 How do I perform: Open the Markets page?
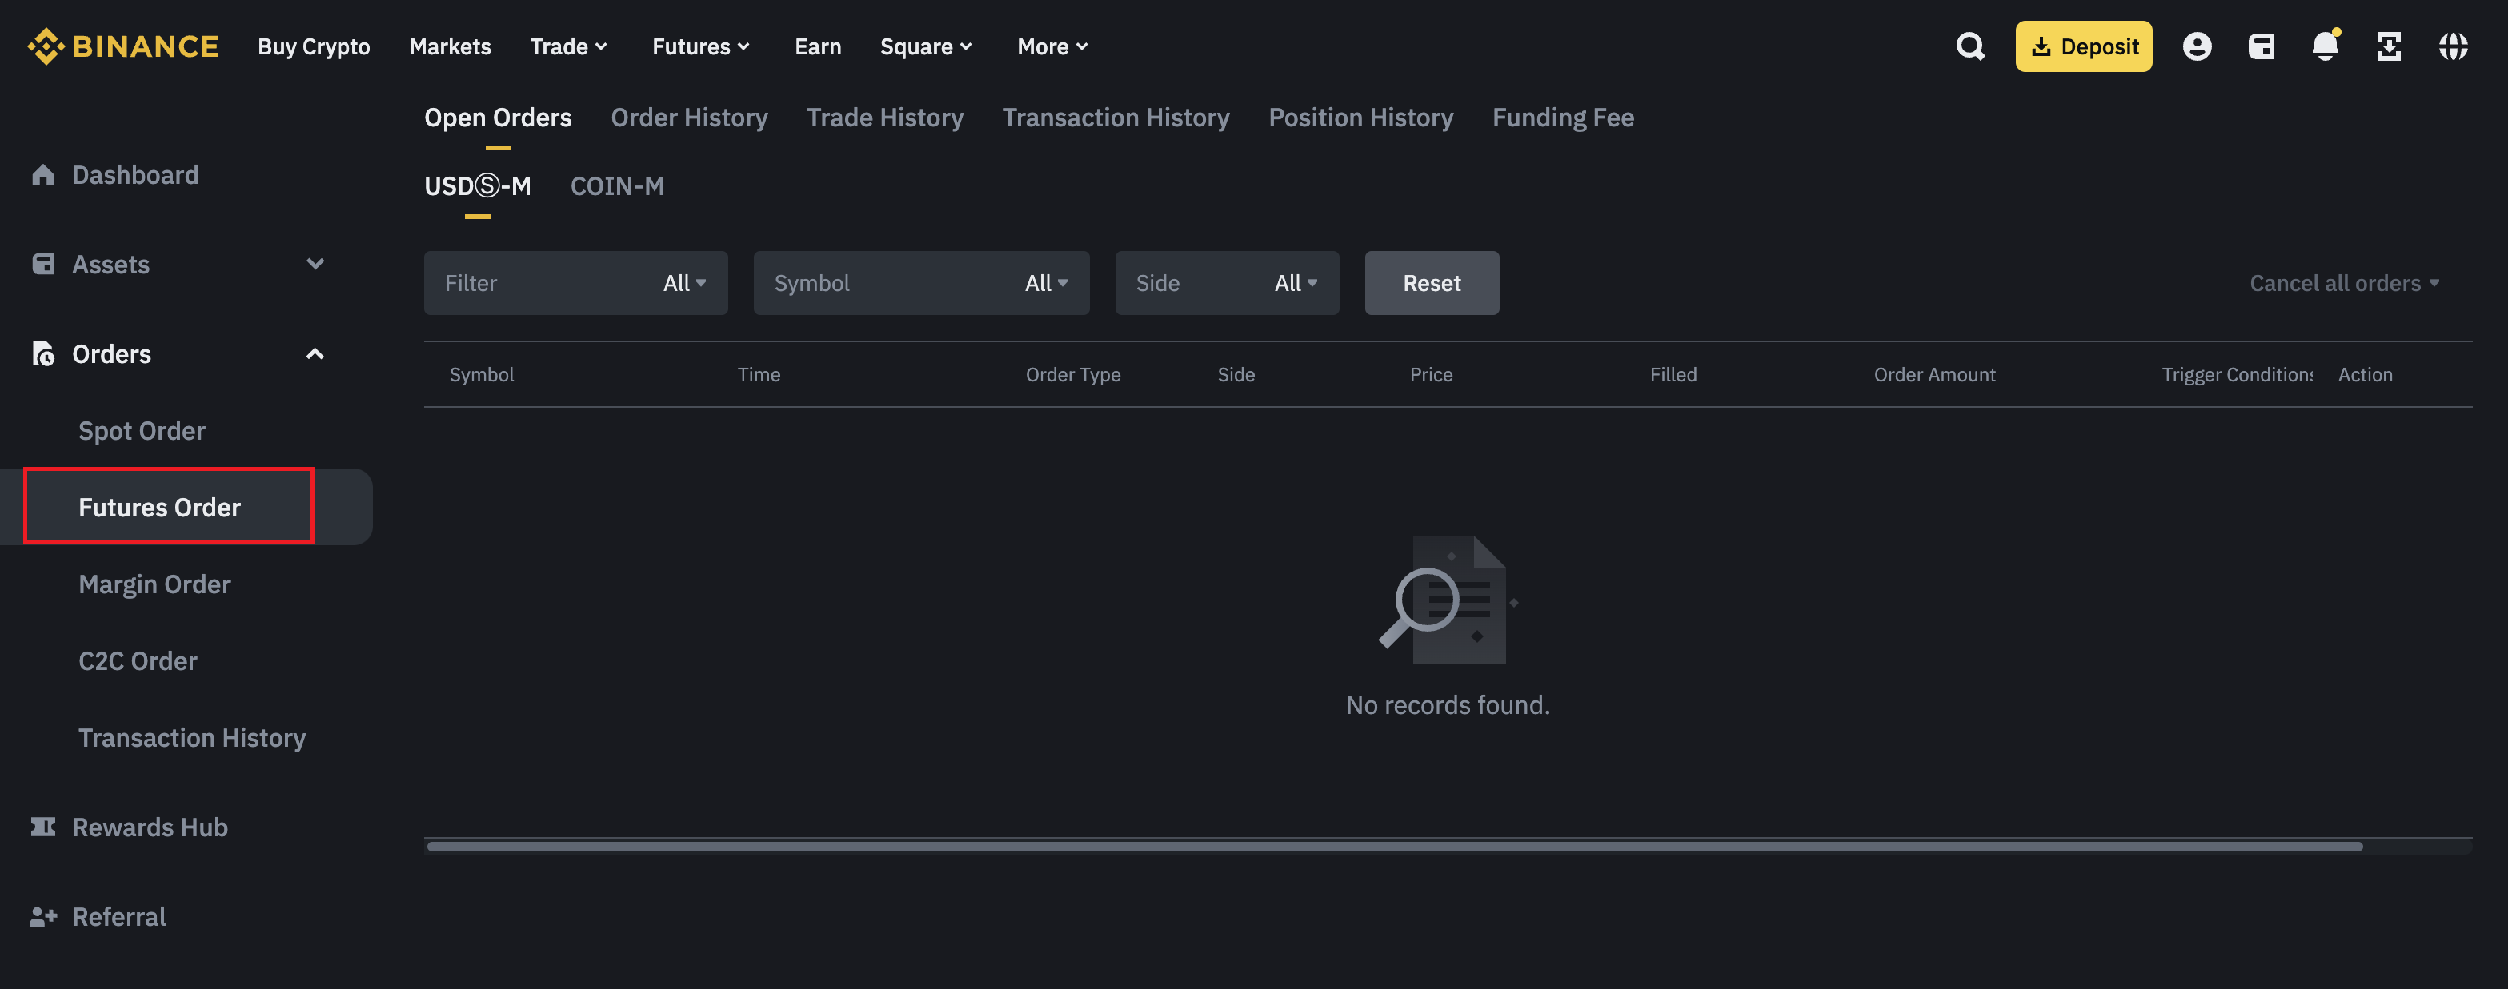450,46
